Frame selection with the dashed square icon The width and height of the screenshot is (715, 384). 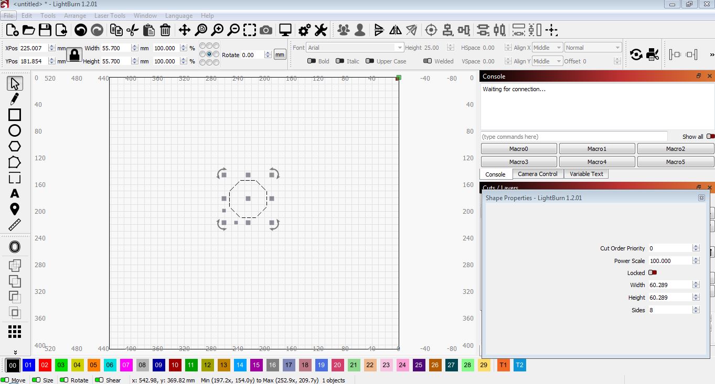(250, 30)
